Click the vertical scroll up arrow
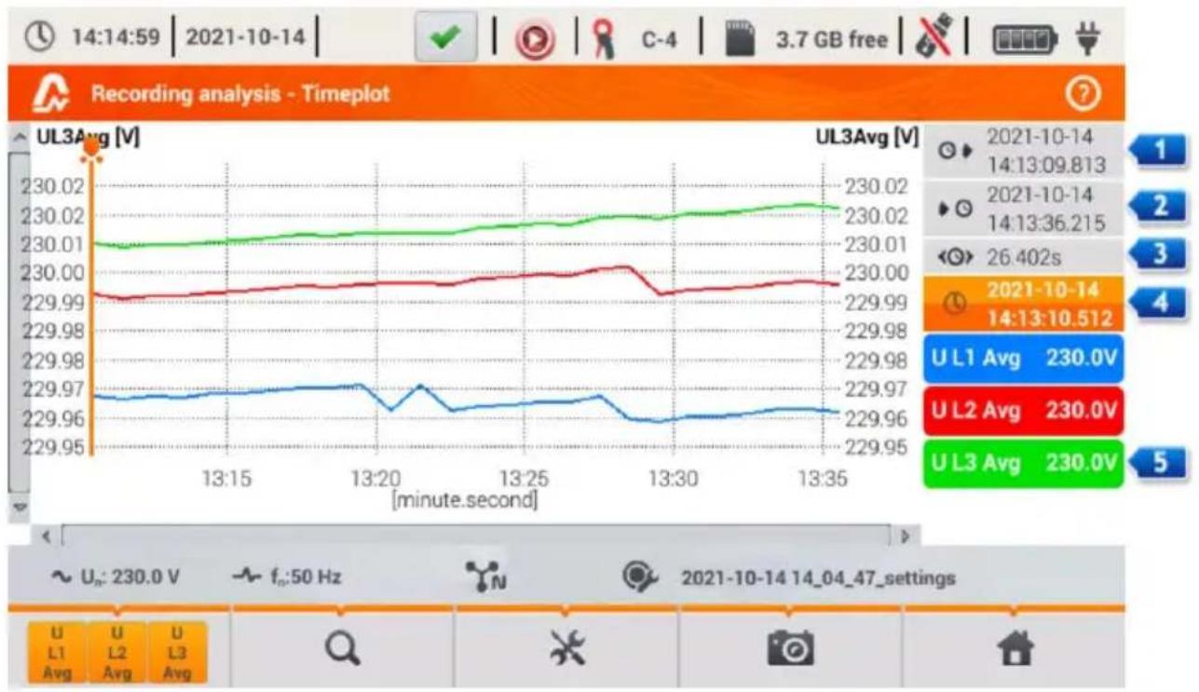Screen dimensions: 1199x692 [19, 138]
